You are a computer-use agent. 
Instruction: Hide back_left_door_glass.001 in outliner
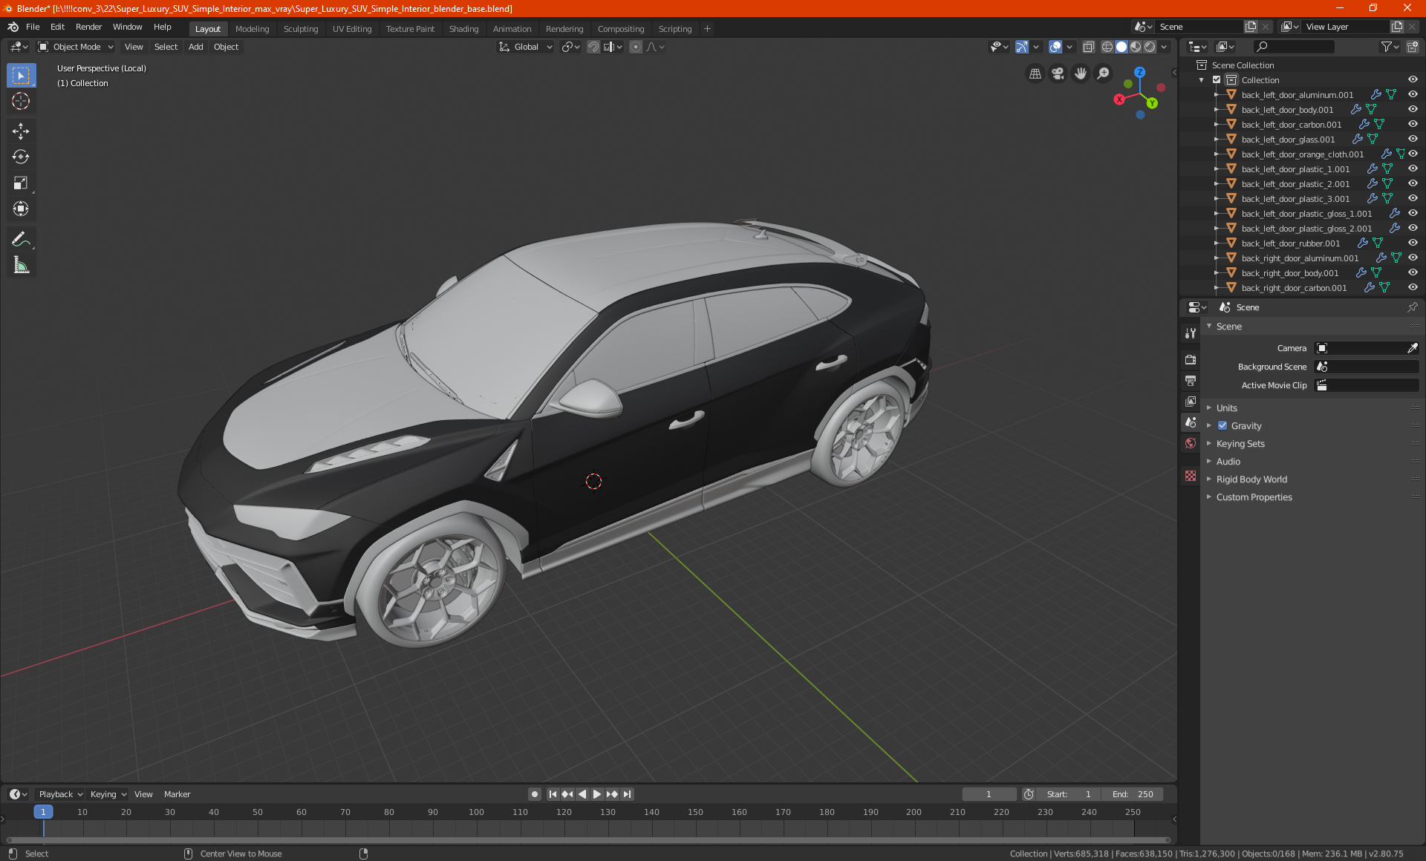click(x=1413, y=140)
